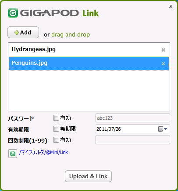The height and width of the screenshot is (191, 178).
Task: Click the GIGAPOD logo icon
Action: (13, 13)
